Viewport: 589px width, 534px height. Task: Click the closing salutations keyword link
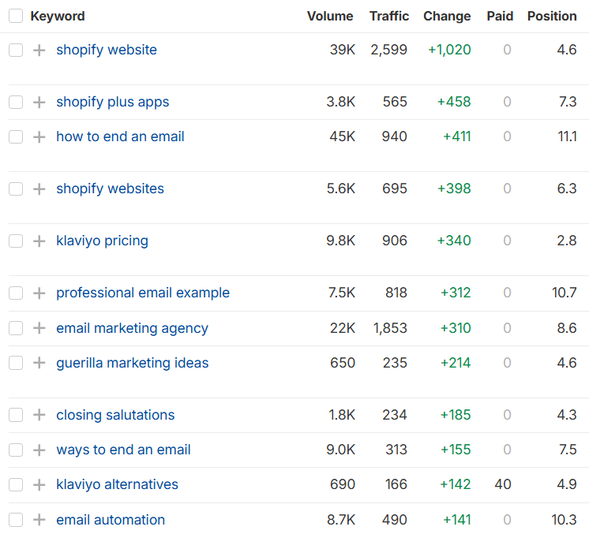(x=115, y=415)
